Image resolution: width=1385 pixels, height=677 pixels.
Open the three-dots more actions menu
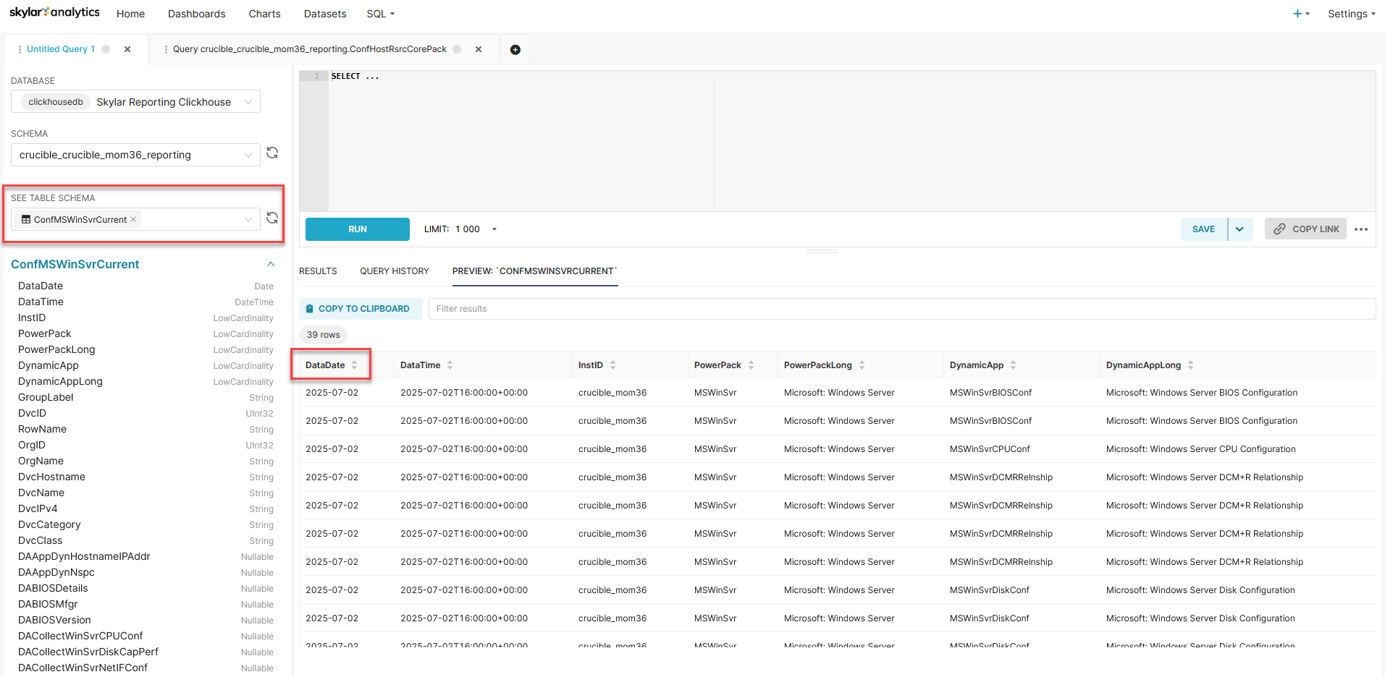pos(1361,229)
